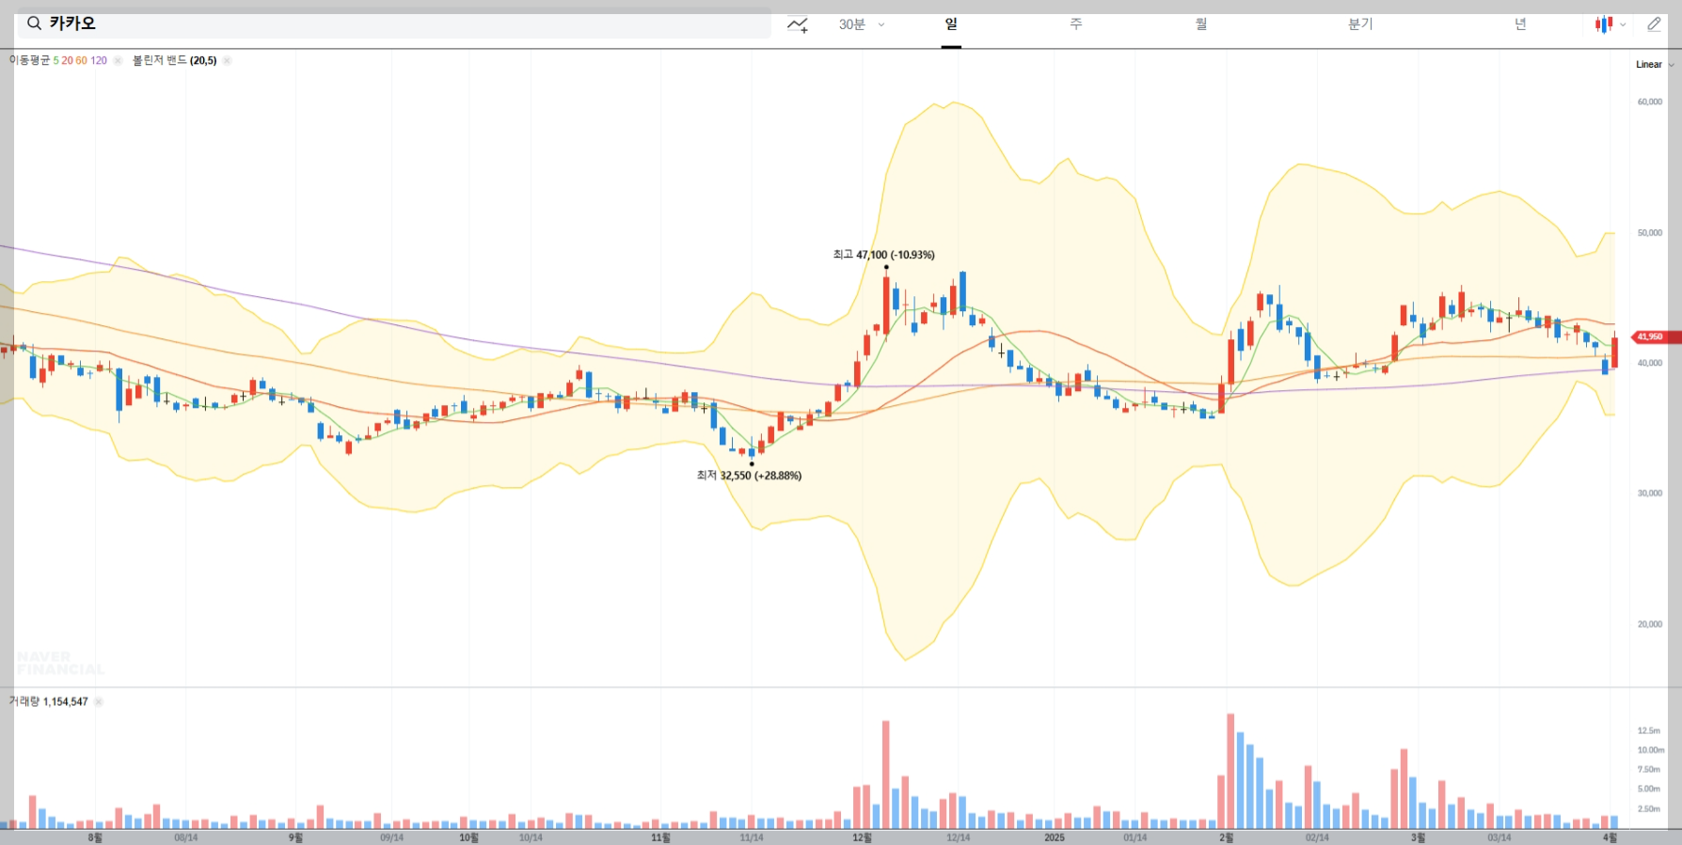Click the pencil drawing tool icon
The width and height of the screenshot is (1682, 845).
point(1654,24)
